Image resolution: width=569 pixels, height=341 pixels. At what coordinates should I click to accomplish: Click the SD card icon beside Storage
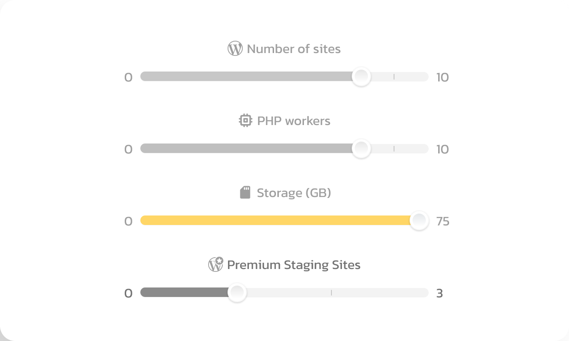245,193
